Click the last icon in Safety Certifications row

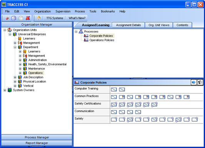tap(154, 105)
